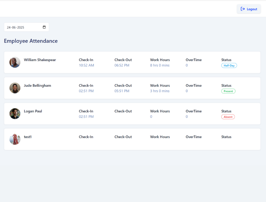Click the name test1
This screenshot has height=202, width=266.
click(x=28, y=137)
